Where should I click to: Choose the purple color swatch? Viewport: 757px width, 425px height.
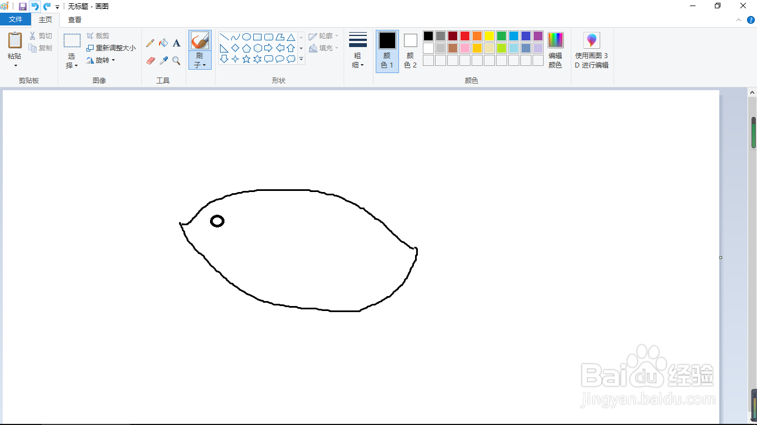(x=538, y=36)
